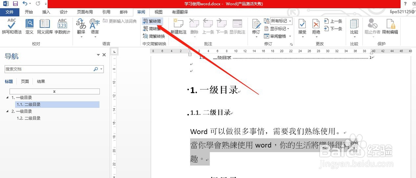This screenshot has width=416, height=178.
Task: Click 更新输入法词典 in the ribbon
Action: point(120,21)
